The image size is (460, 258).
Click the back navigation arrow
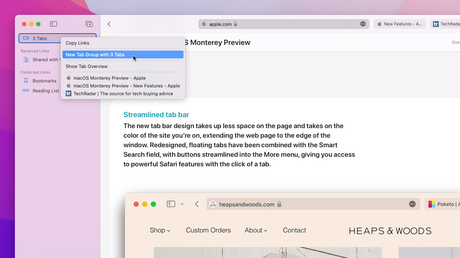(x=109, y=24)
